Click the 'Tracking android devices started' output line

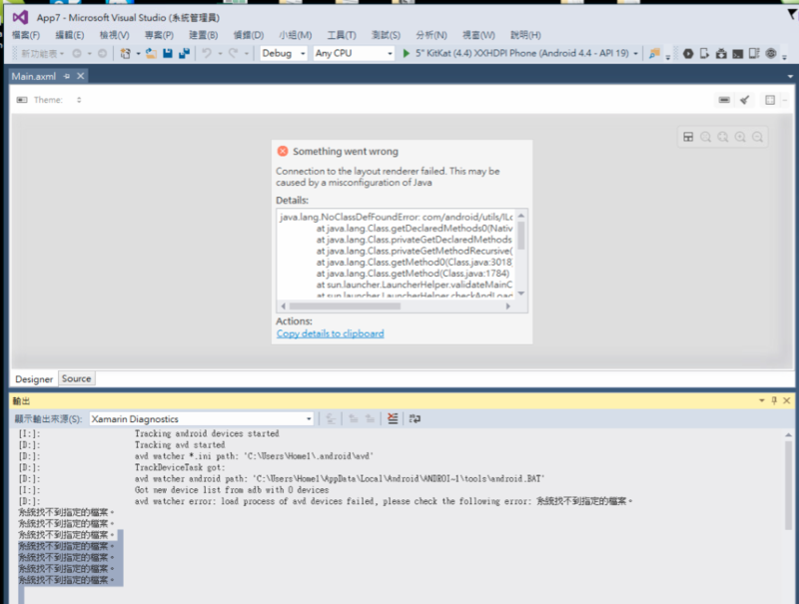pos(207,433)
